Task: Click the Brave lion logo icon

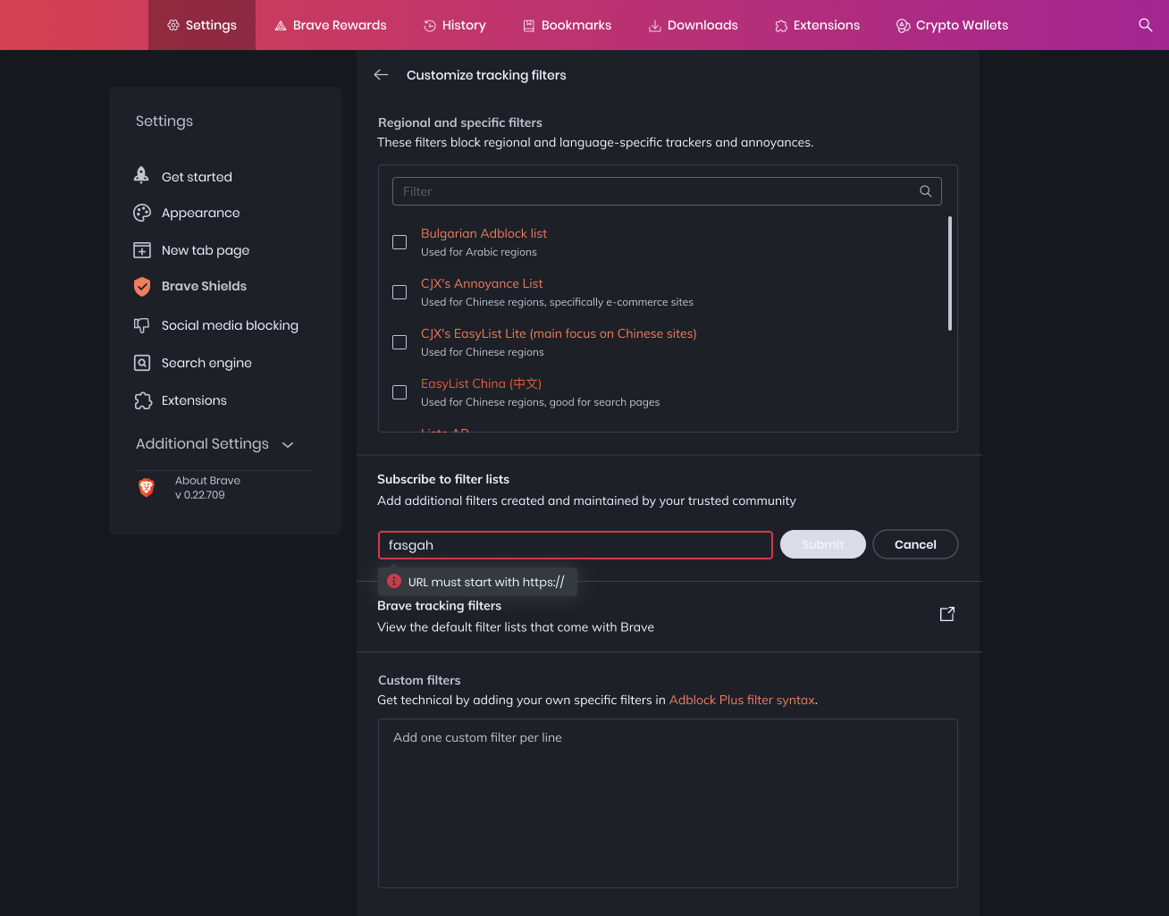Action: pyautogui.click(x=147, y=487)
